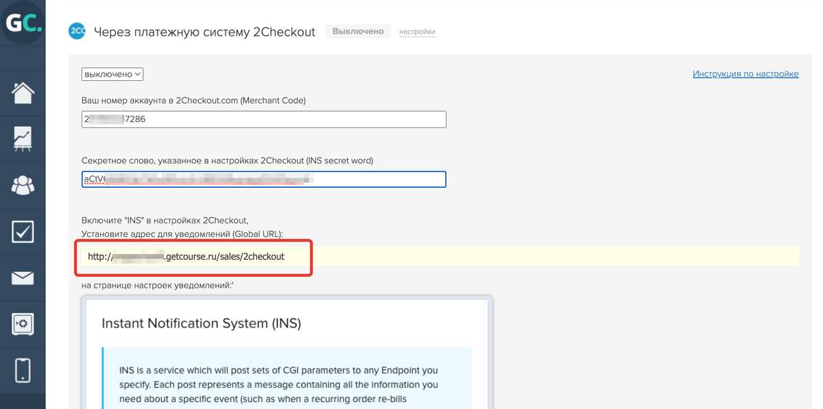
Task: Expand the "выключено" status dropdown
Action: pos(112,74)
